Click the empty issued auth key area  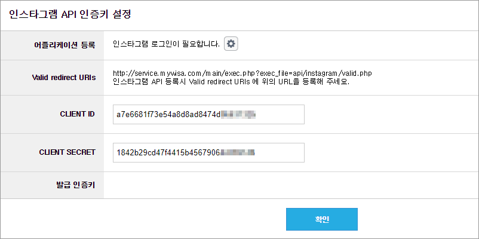pos(291,185)
